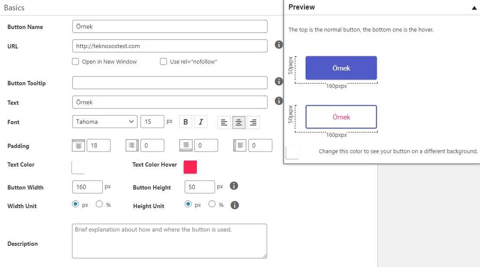This screenshot has height=267, width=480.
Task: Click the Basics section heading
Action: click(14, 8)
